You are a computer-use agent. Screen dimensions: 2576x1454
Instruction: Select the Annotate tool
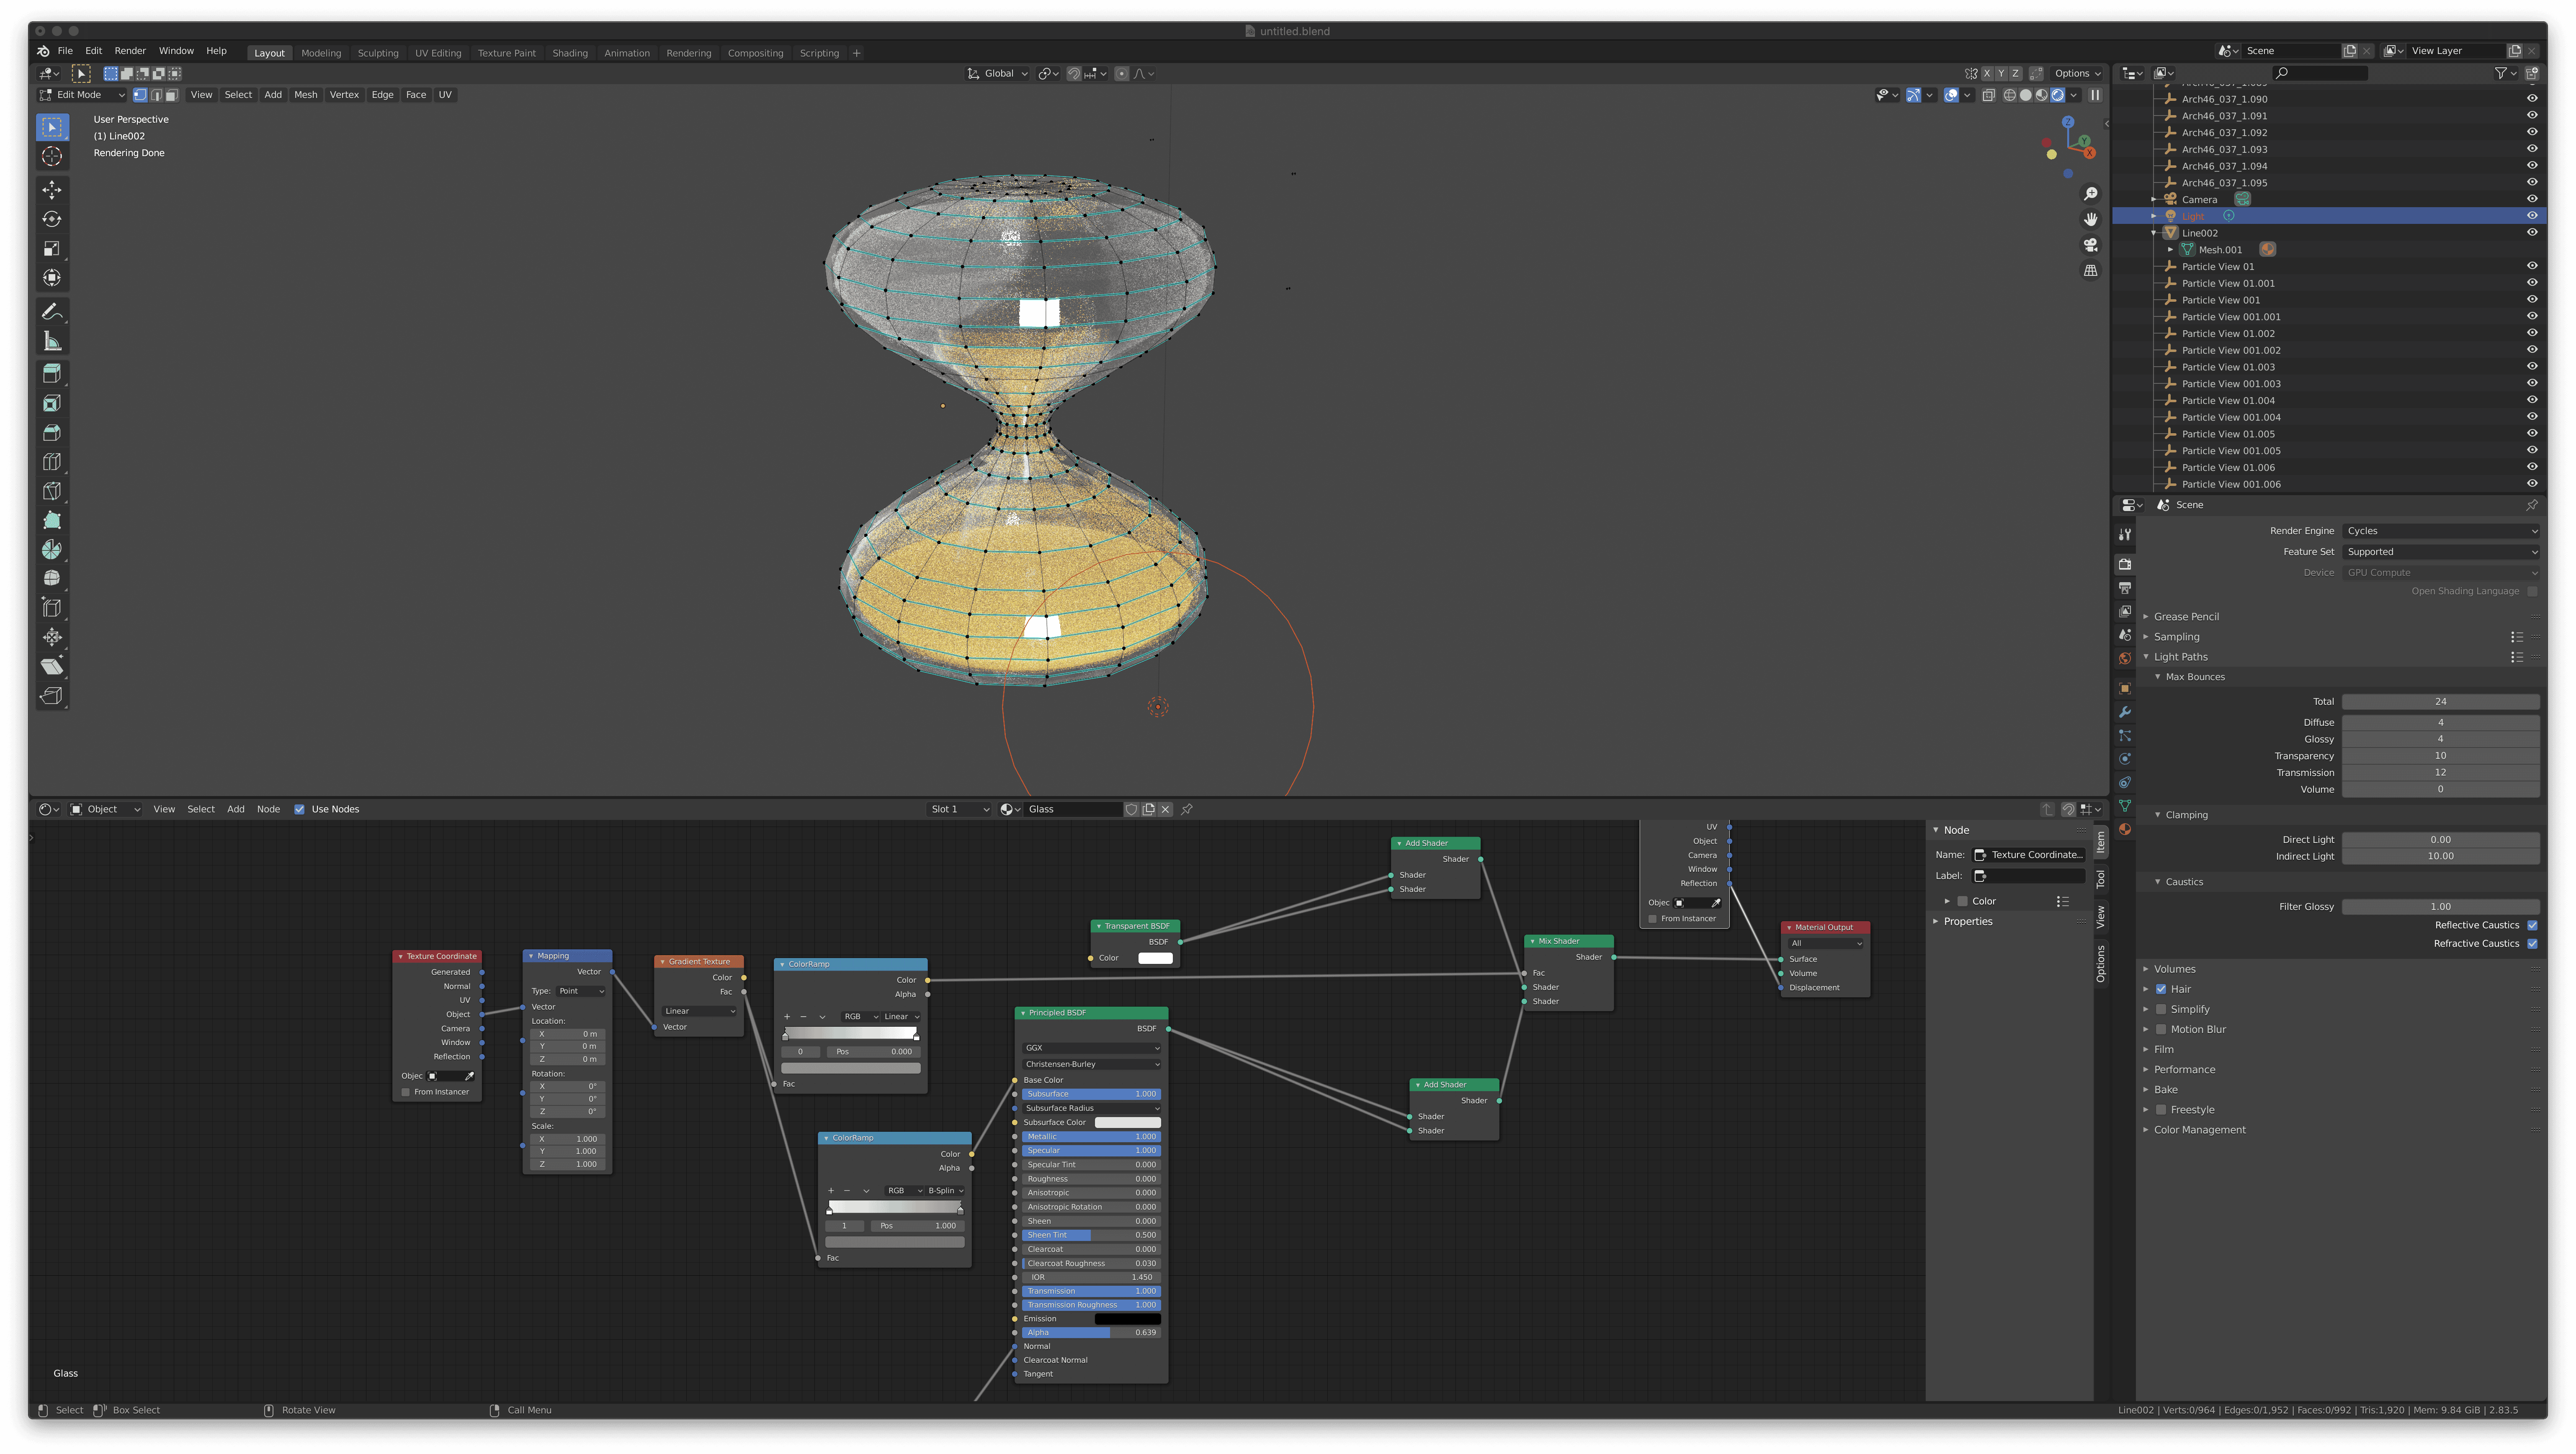pos(52,312)
